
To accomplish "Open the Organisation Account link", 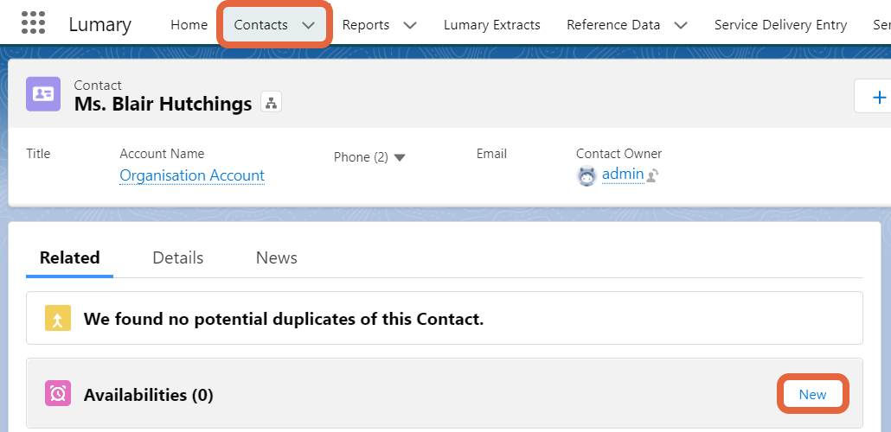I will point(192,175).
